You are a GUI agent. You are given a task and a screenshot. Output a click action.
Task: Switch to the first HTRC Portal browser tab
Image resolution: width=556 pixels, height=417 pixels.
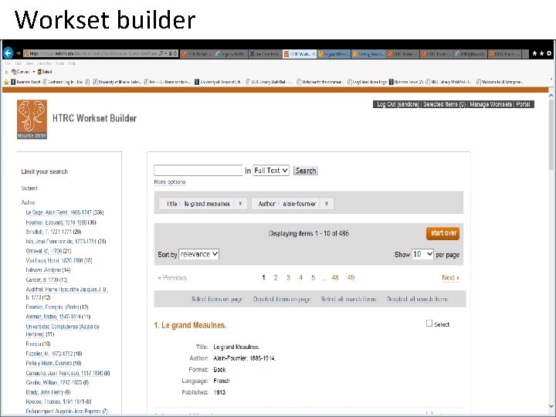(197, 54)
